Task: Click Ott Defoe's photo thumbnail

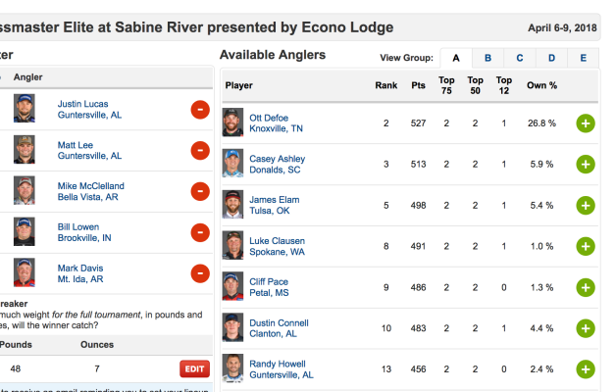Action: [233, 123]
